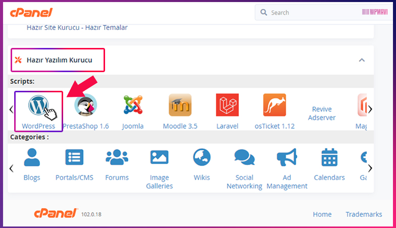Show next categories with right arrow

click(x=370, y=168)
